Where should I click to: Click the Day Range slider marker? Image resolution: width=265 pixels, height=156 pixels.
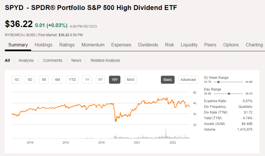point(229,94)
